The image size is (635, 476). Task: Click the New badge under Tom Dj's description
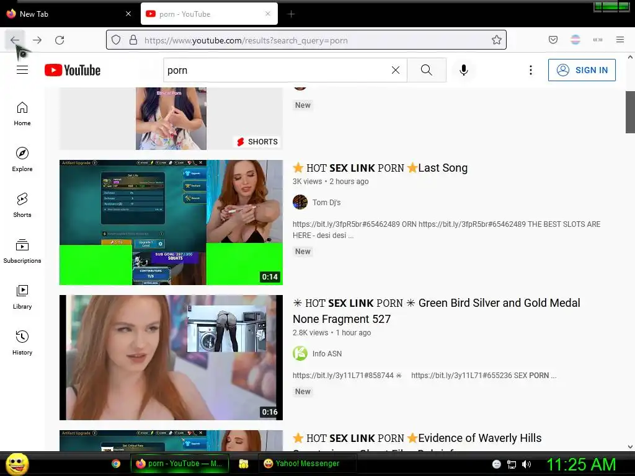[303, 252]
